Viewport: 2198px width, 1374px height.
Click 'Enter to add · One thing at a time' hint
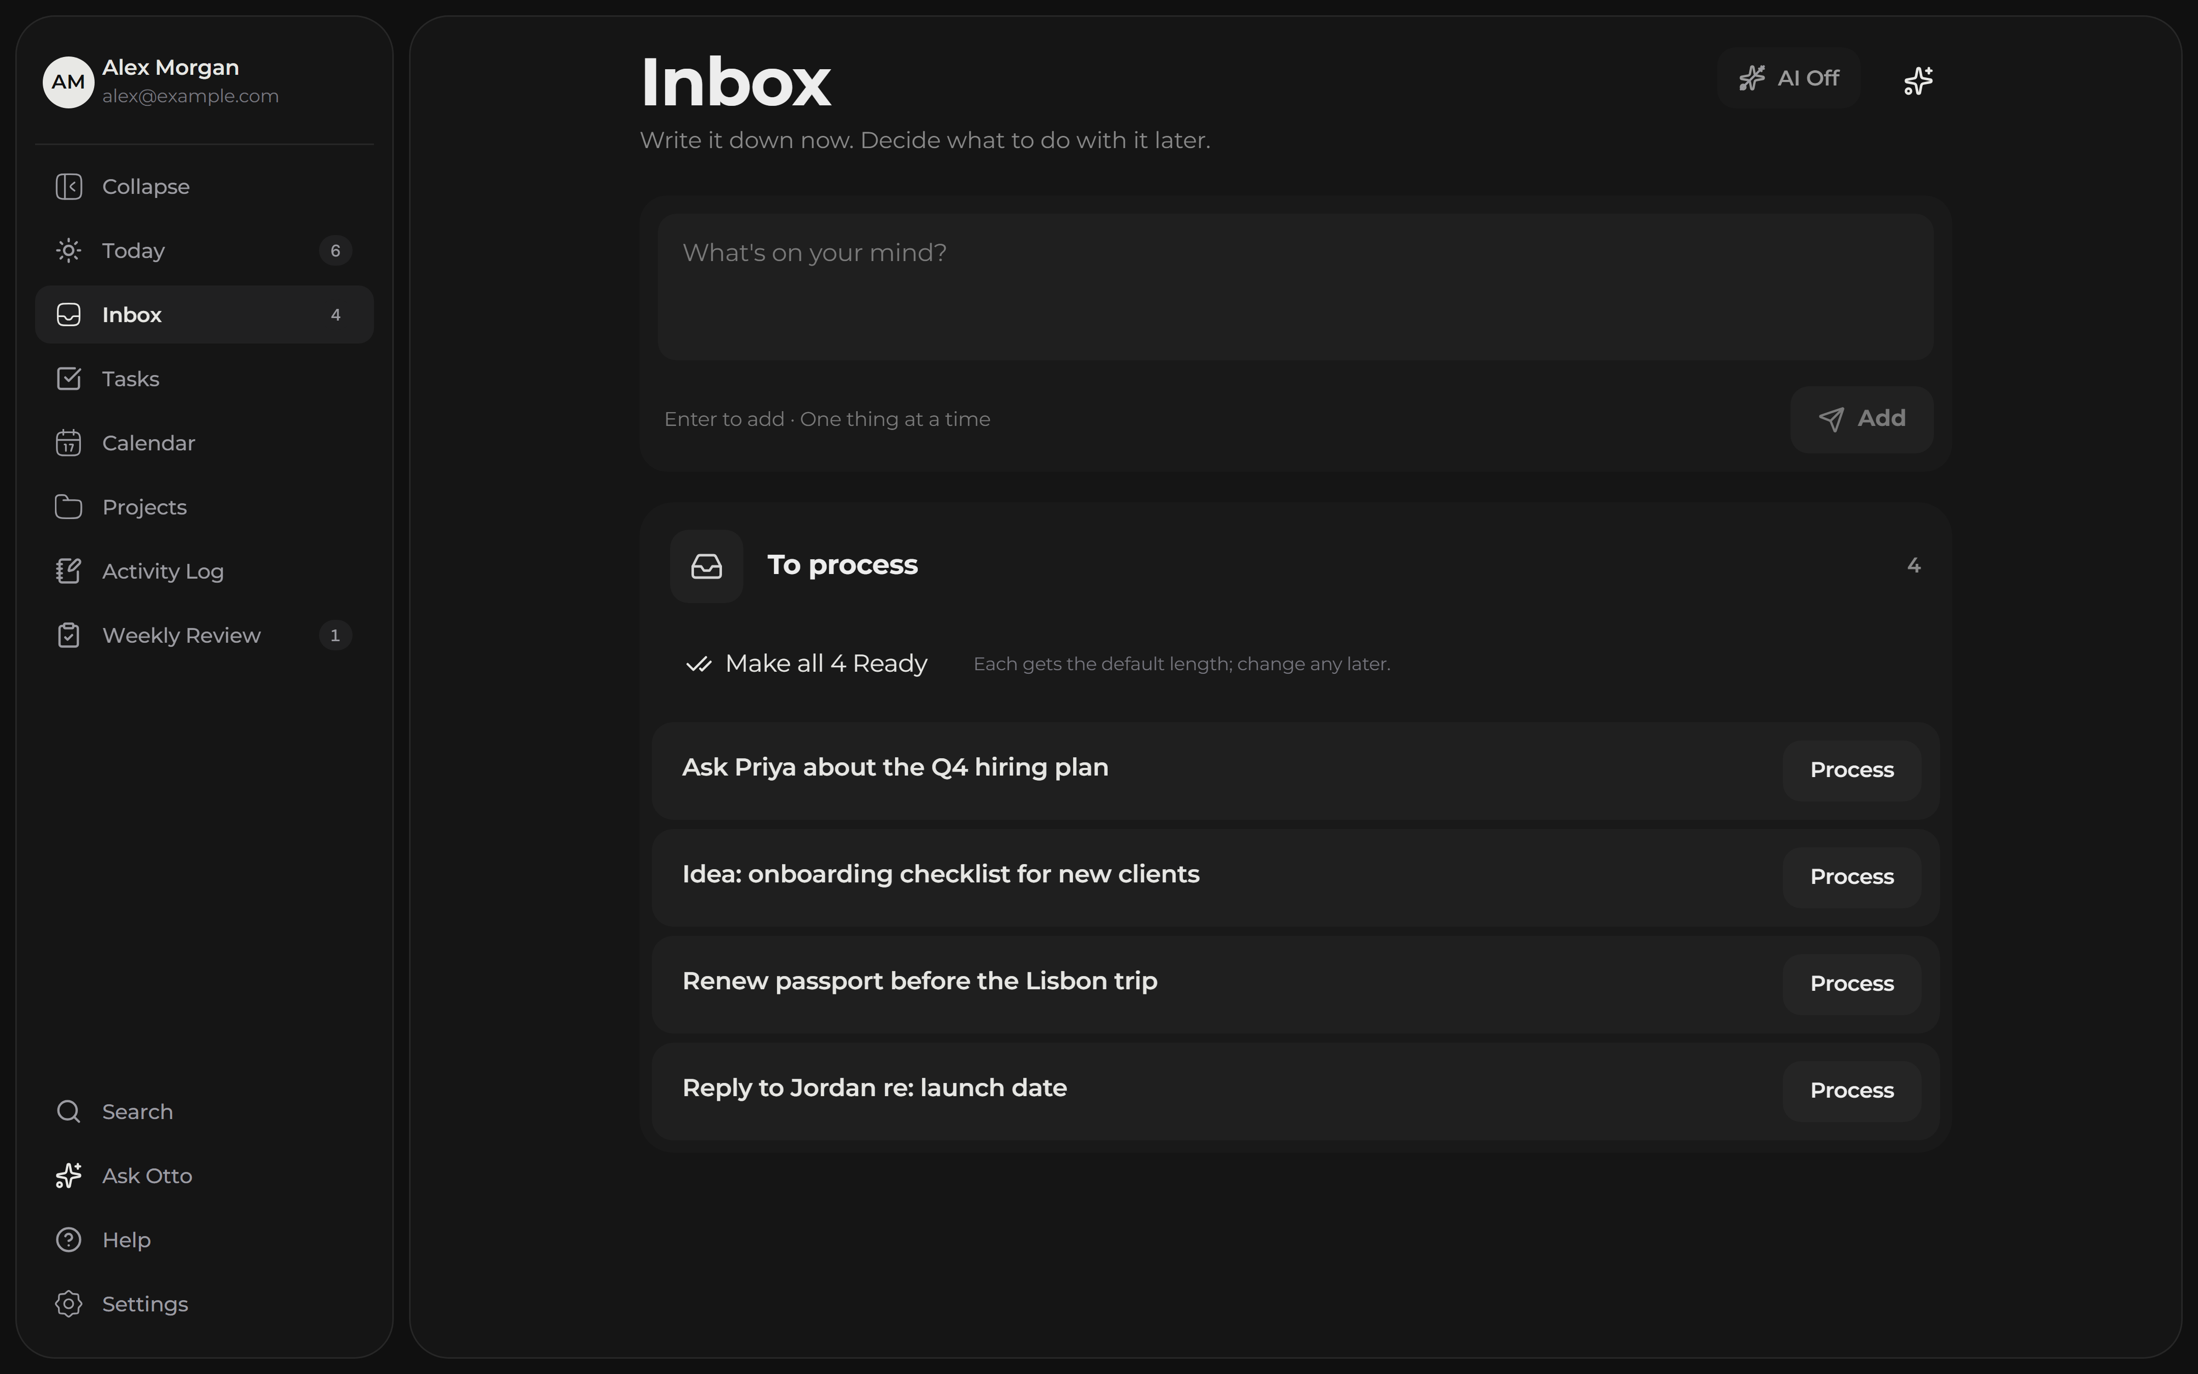click(827, 419)
